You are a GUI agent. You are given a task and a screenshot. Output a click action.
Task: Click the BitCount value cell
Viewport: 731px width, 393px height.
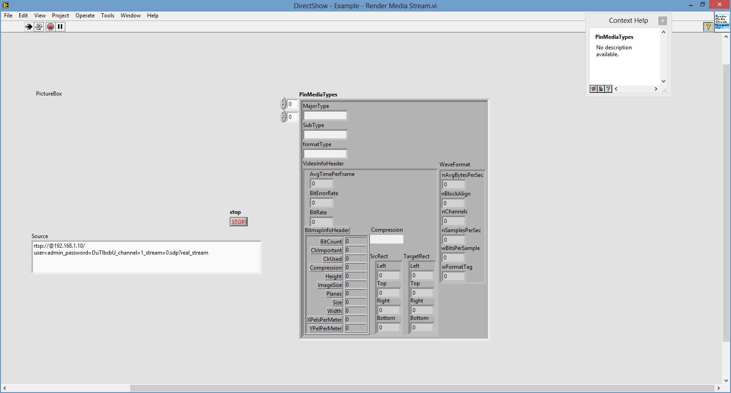point(355,241)
